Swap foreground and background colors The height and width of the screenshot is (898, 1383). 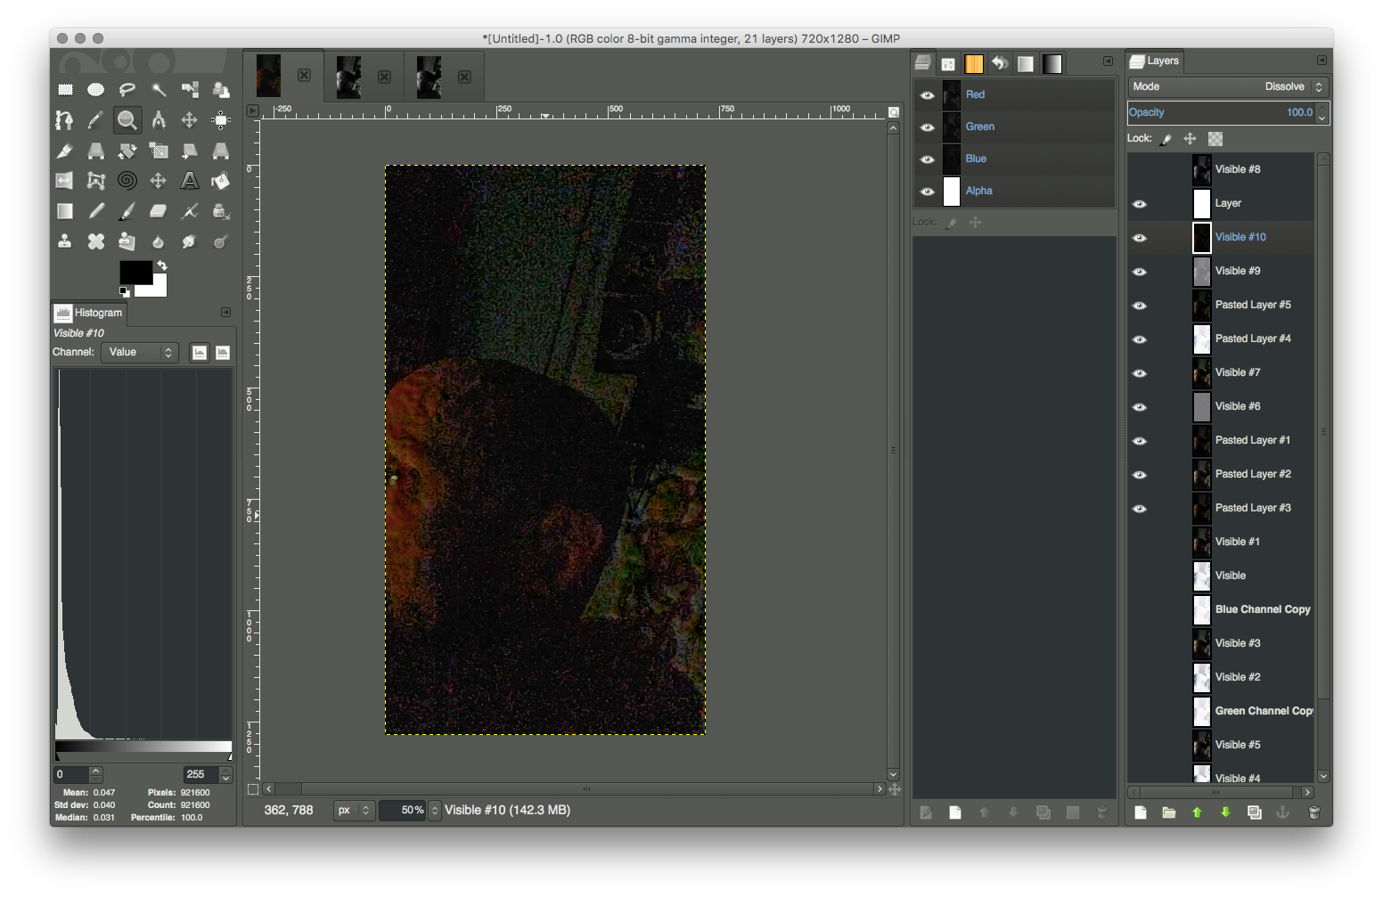pos(162,265)
